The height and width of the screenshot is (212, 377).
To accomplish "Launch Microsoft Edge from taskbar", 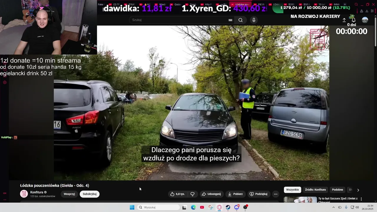I will (193, 207).
